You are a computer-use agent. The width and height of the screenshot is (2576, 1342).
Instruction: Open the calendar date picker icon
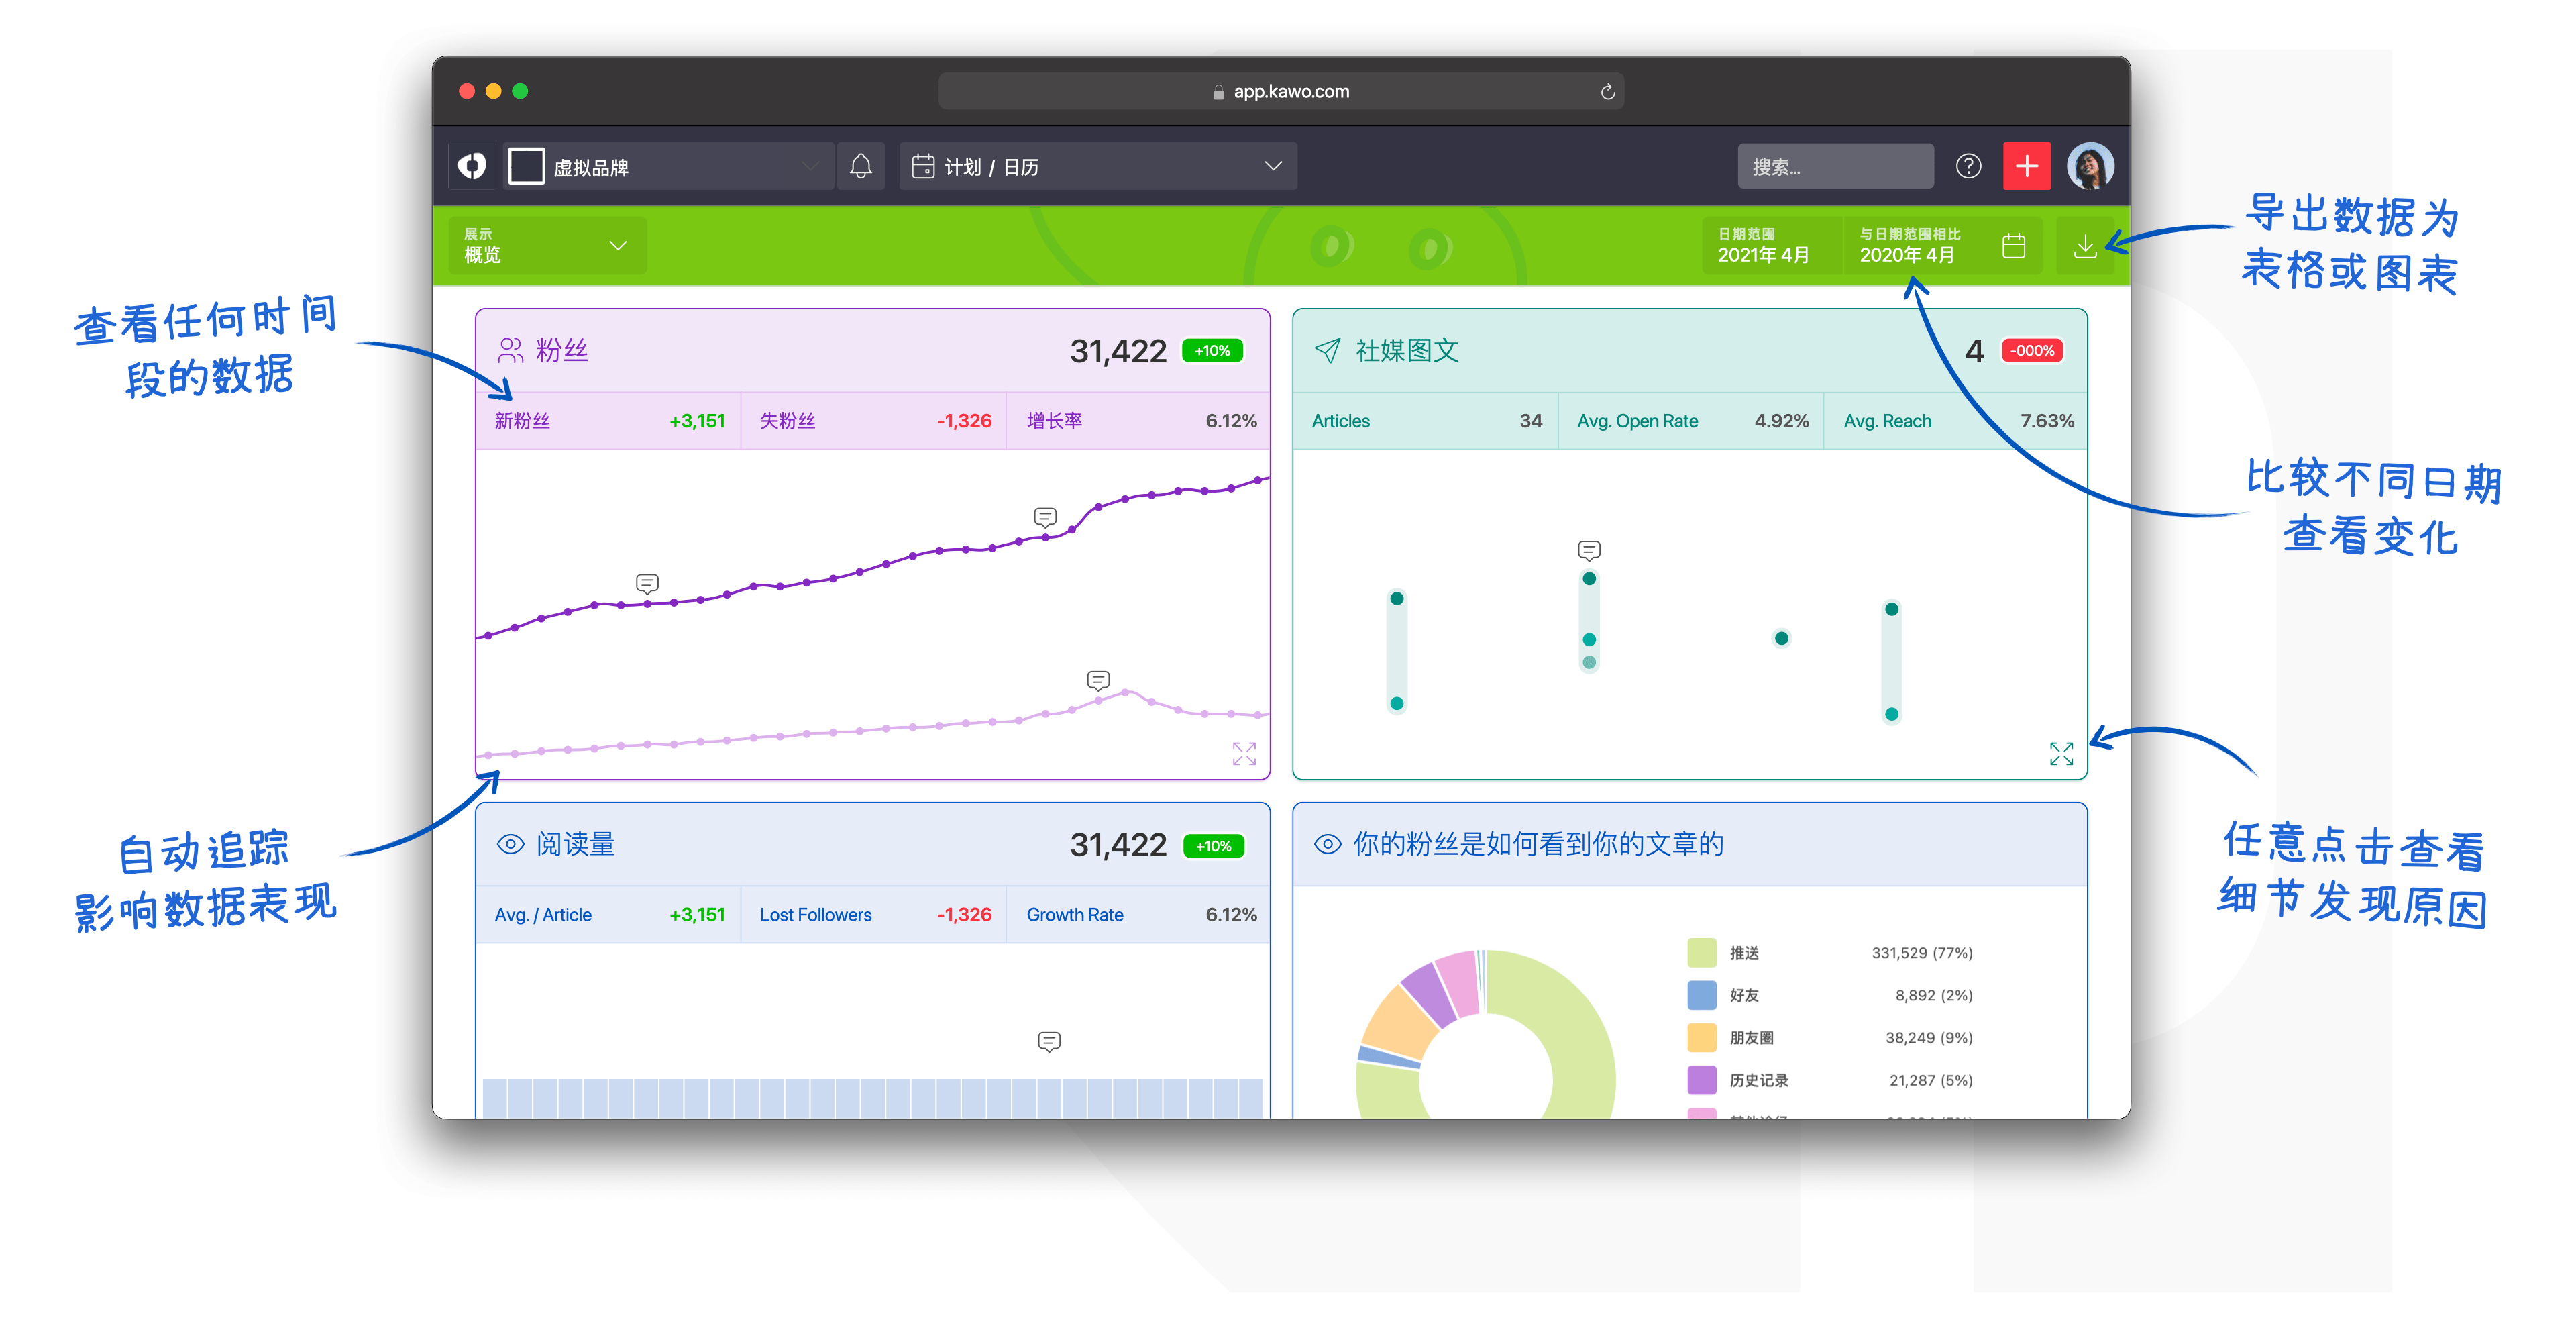tap(2013, 246)
